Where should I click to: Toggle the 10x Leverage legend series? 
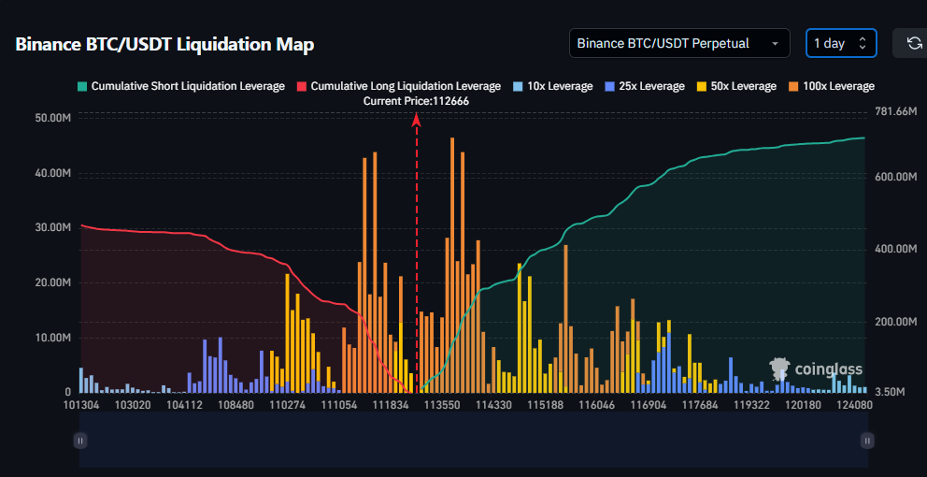[x=552, y=86]
